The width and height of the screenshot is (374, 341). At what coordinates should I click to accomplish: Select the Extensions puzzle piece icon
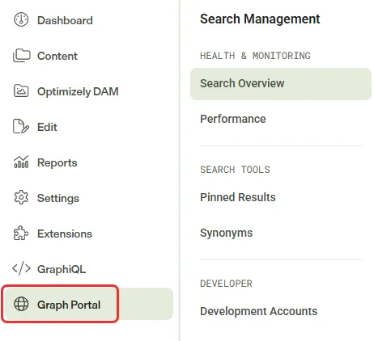click(x=21, y=233)
